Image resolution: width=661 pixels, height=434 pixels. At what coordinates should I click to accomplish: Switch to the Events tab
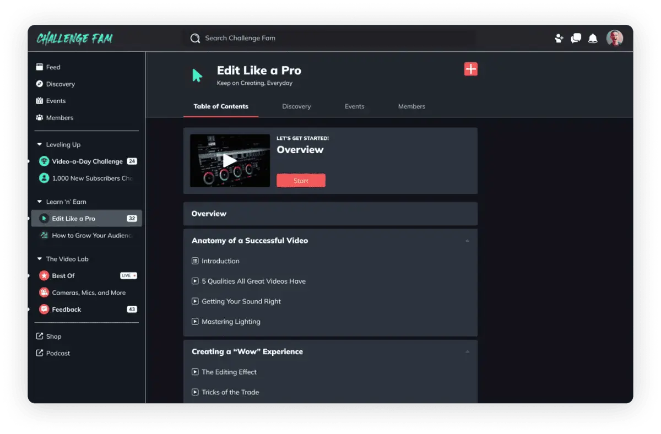coord(354,106)
